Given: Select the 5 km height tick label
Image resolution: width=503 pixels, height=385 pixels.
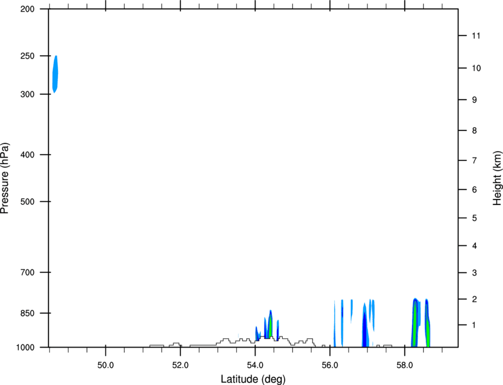Looking at the screenshot, I should pos(475,219).
